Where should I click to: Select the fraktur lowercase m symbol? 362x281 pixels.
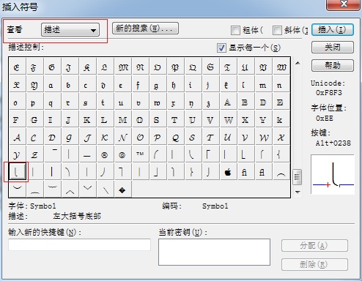click(x=263, y=85)
